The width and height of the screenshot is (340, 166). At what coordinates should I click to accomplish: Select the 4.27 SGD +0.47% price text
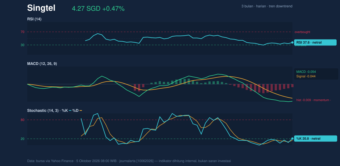(98, 8)
